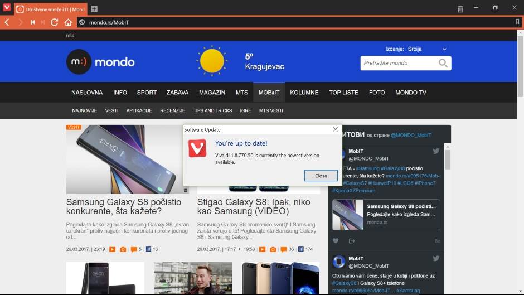This screenshot has width=524, height=295.
Task: Select the RECENZIJE submenu item
Action: pos(172,110)
